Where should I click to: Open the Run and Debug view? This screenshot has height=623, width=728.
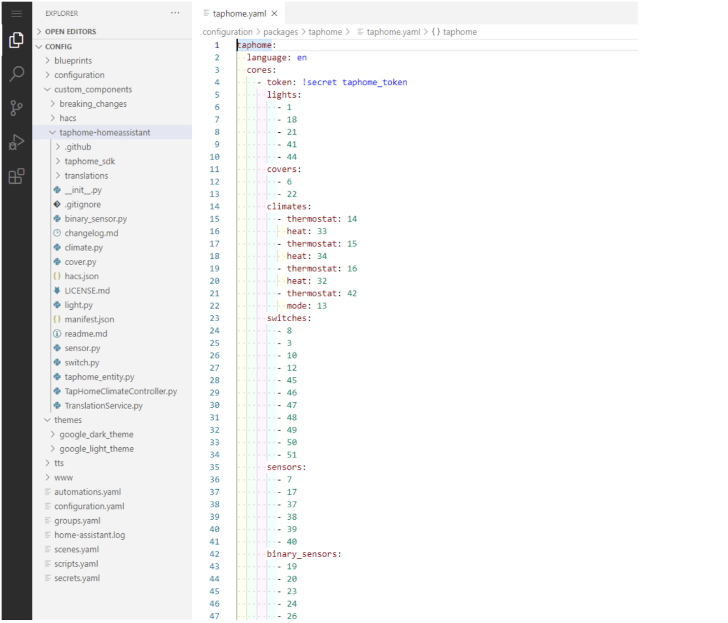[x=16, y=142]
